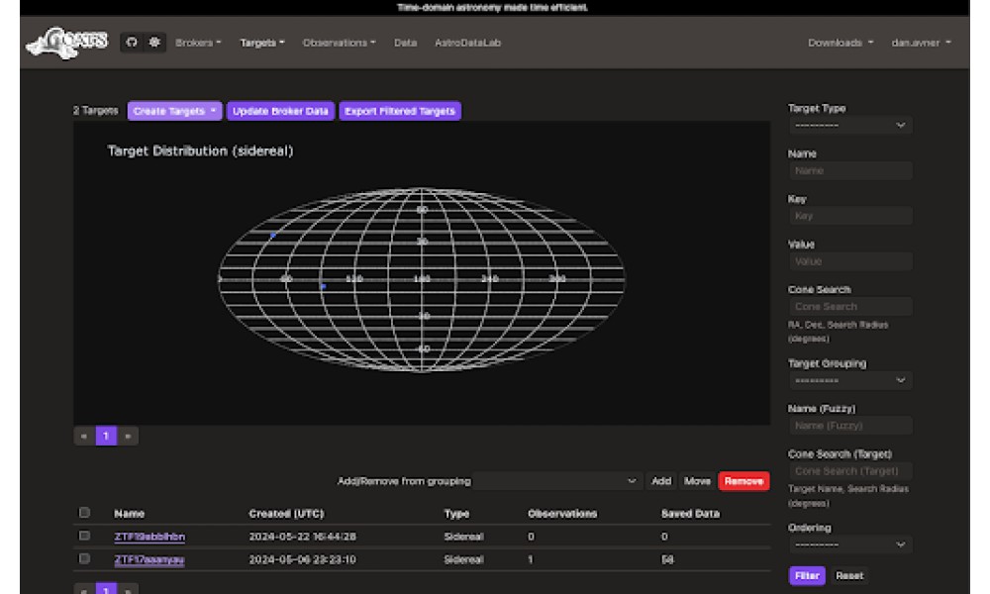Screen dimensions: 990x594
Task: Click the Key filter input field
Action: 849,216
